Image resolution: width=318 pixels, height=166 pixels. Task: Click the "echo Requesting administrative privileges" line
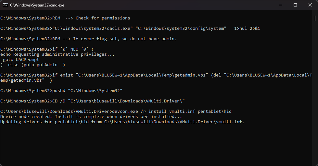point(57,54)
